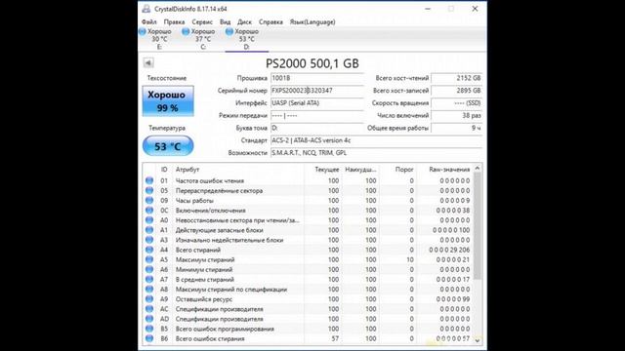Click the Прошивка field showing 1001B
Viewport: 625px width, 351px height.
317,78
